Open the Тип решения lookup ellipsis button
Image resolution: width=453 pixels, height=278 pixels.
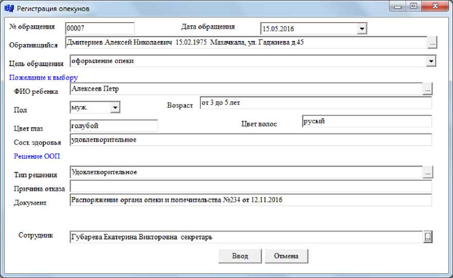(427, 172)
